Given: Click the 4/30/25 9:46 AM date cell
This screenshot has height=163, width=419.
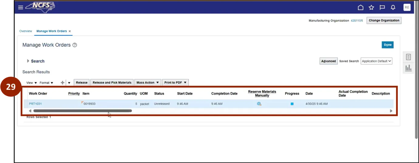Looking at the screenshot, I should pyautogui.click(x=316, y=104).
